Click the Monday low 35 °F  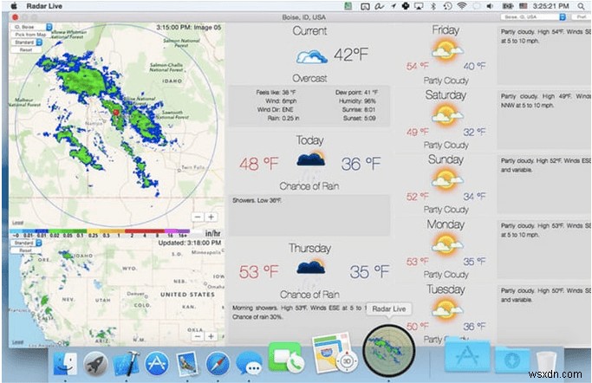(474, 262)
